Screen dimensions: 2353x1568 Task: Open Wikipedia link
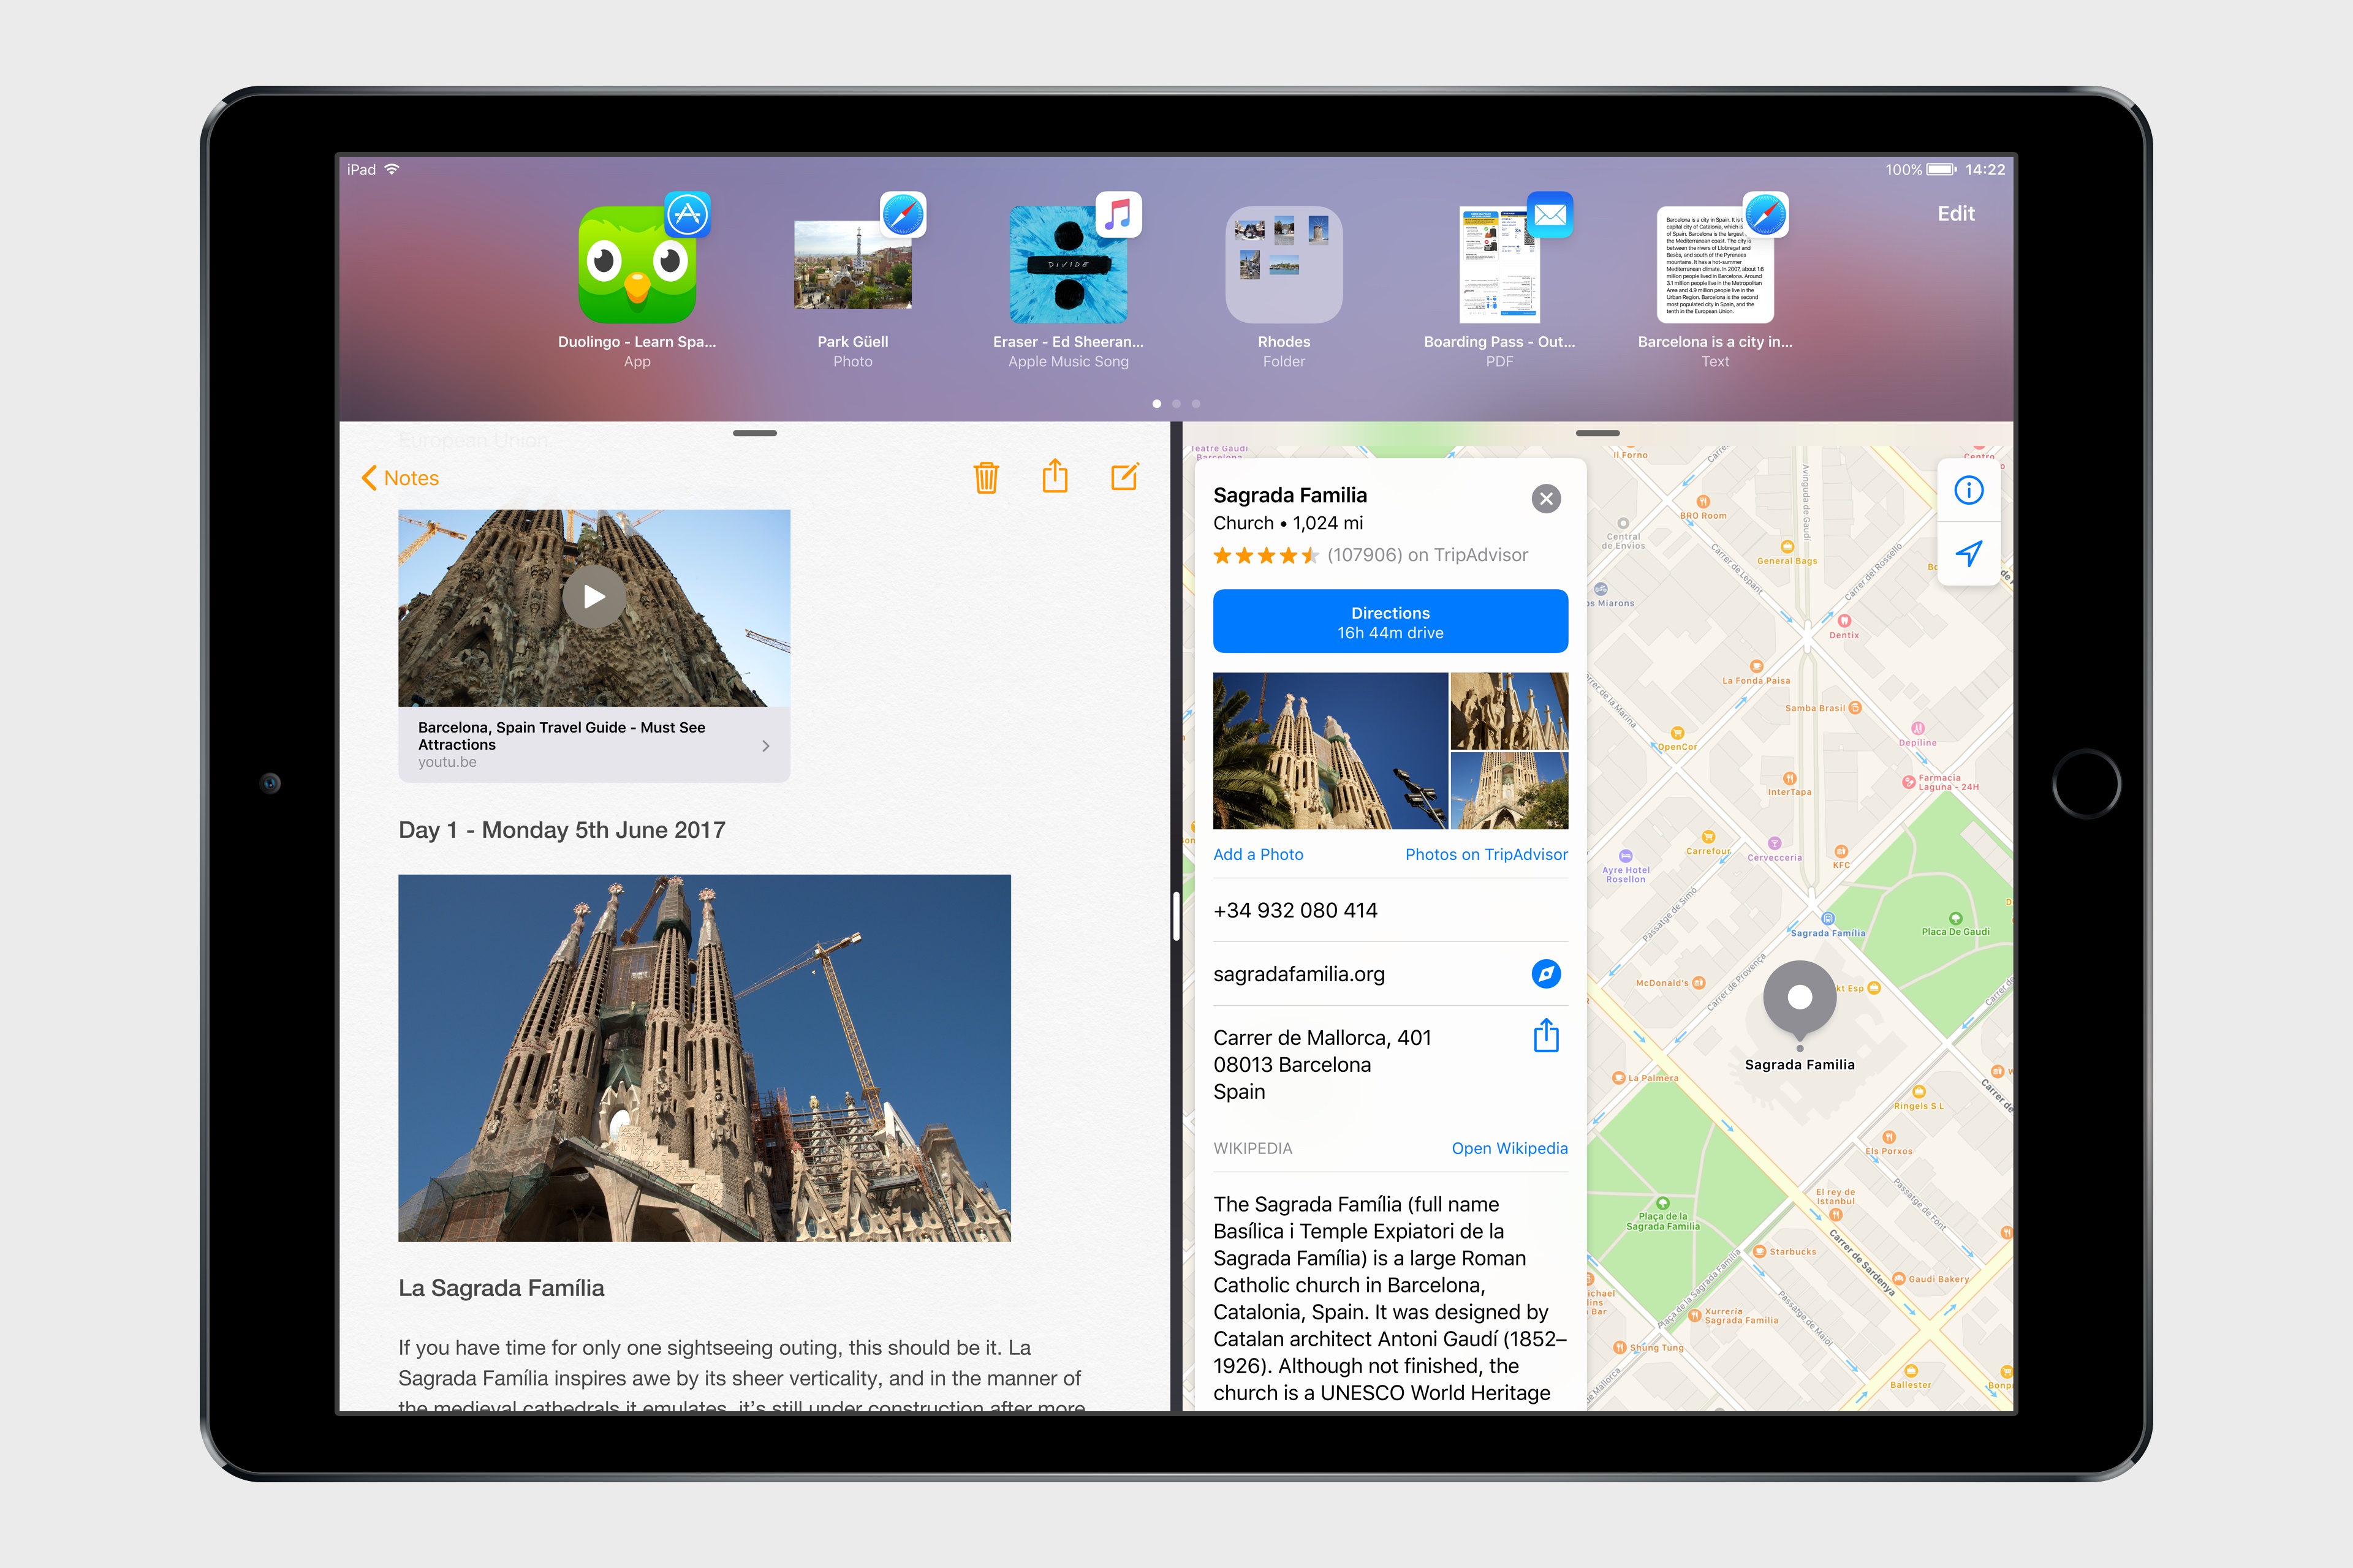[x=1509, y=1148]
